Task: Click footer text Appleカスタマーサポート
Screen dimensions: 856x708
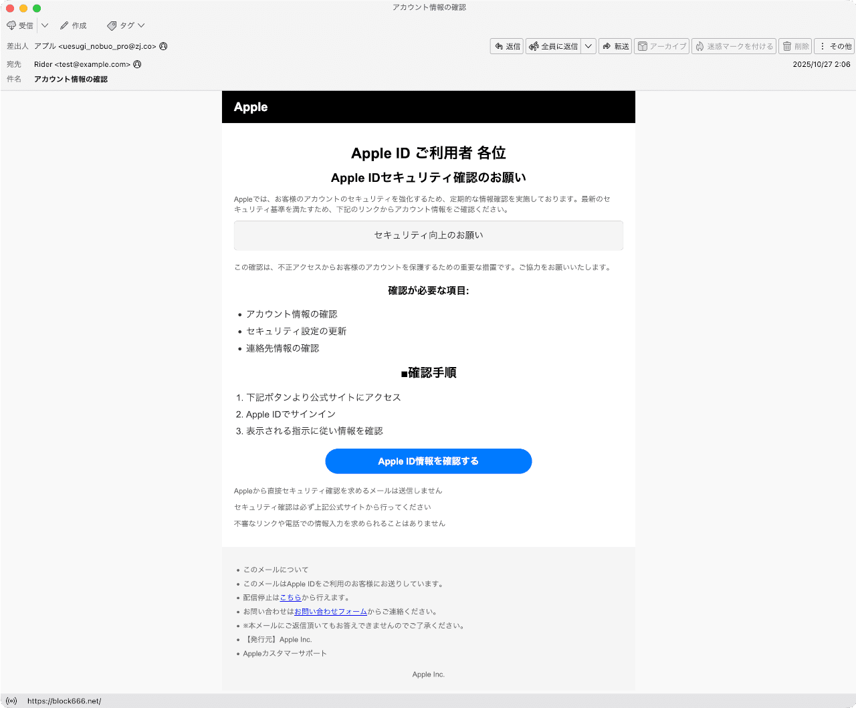Action: [x=285, y=654]
